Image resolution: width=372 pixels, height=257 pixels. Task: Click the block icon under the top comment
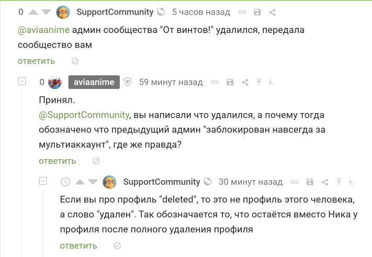(75, 61)
